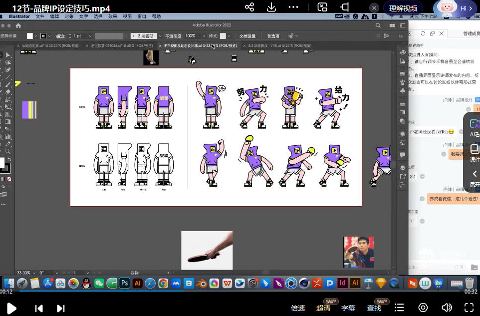Download the video using the download icon
The width and height of the screenshot is (480, 316).
click(x=271, y=7)
